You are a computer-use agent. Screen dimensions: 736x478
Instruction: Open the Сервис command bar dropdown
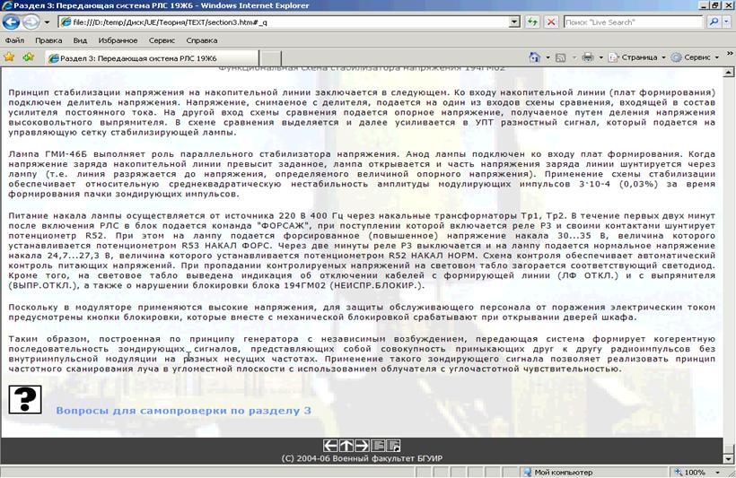[x=696, y=57]
